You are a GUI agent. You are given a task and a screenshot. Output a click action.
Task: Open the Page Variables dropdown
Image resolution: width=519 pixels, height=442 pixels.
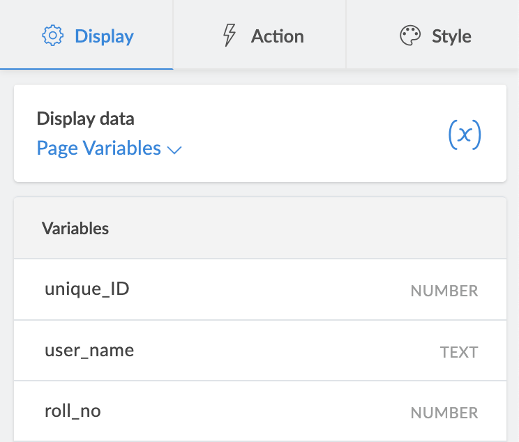click(x=99, y=148)
